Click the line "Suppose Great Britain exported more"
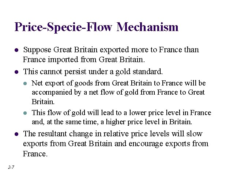Screen dimensions: 237x171 111,50
